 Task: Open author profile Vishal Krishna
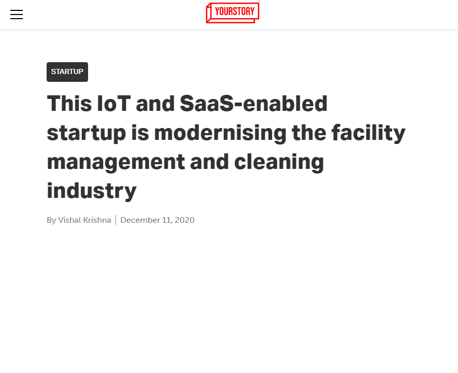point(85,220)
